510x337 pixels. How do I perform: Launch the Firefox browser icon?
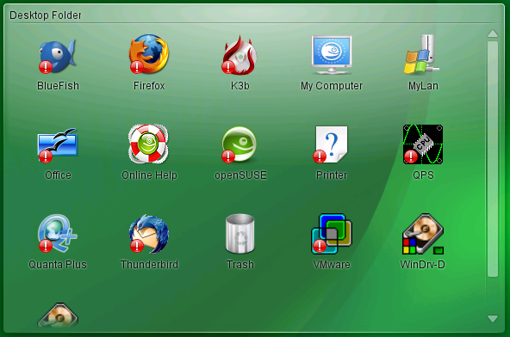[149, 54]
